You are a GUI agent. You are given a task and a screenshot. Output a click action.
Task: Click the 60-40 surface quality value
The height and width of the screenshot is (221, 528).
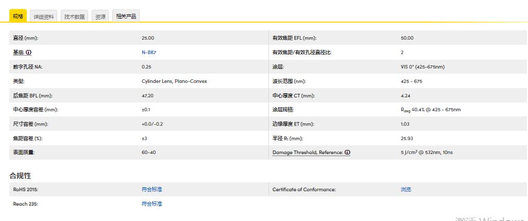click(x=148, y=152)
